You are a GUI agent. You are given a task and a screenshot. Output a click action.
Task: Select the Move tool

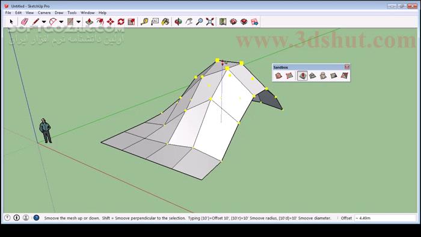(x=110, y=22)
